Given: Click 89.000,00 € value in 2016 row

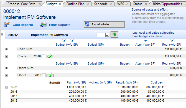Looking at the screenshot, I should point(156,92).
